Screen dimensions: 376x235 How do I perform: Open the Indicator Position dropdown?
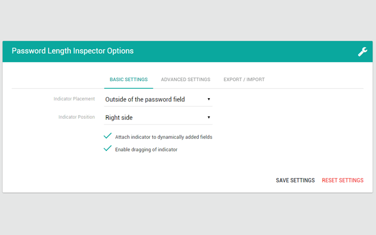(158, 117)
